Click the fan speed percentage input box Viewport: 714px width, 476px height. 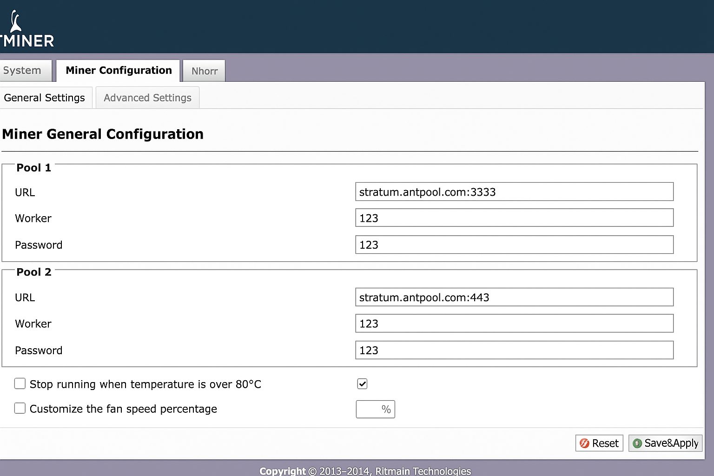(x=376, y=409)
